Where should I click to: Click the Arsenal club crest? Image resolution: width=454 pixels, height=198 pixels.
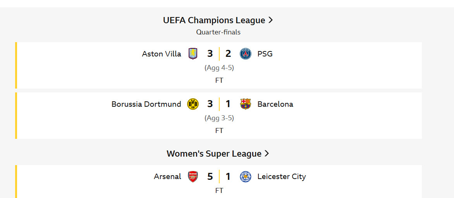pyautogui.click(x=193, y=177)
